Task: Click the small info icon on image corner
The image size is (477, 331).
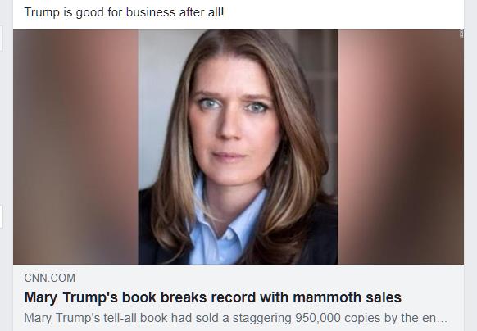Action: pyautogui.click(x=461, y=34)
